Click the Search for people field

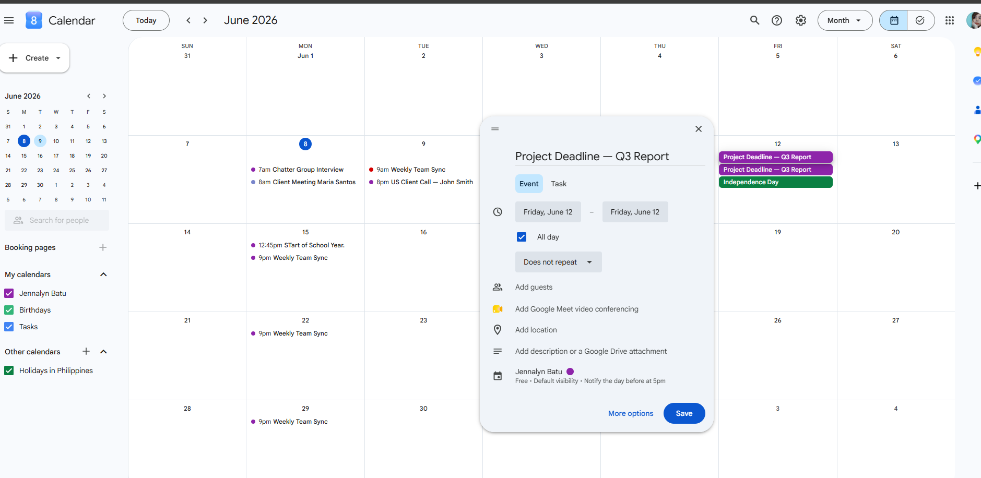(57, 220)
